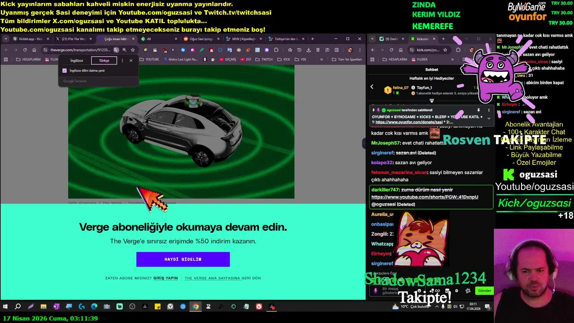Open Microsoft Edge from taskbar
The height and width of the screenshot is (323, 574).
click(x=94, y=307)
